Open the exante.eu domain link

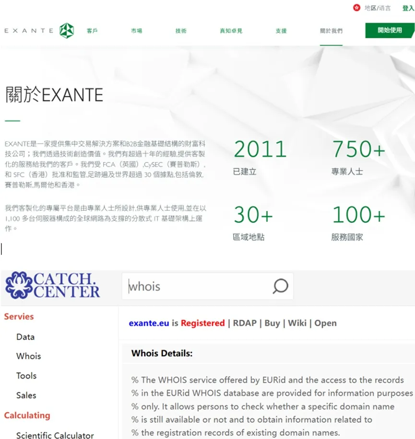coord(149,323)
